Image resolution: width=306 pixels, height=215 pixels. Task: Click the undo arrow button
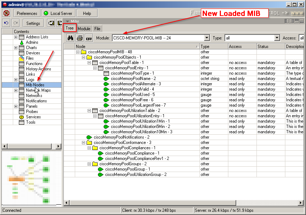coord(6,23)
